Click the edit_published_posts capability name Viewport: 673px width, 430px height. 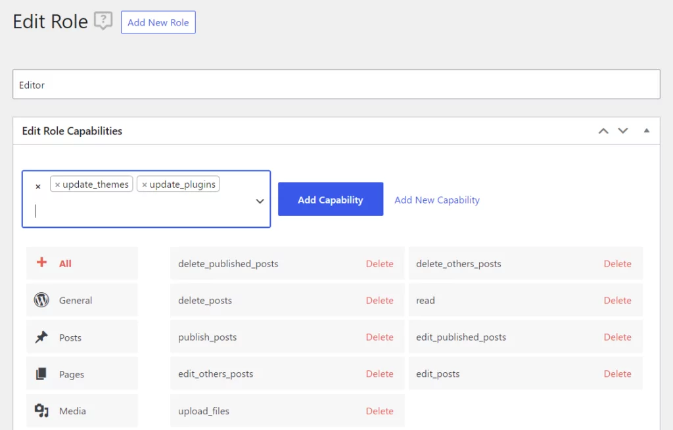point(461,337)
